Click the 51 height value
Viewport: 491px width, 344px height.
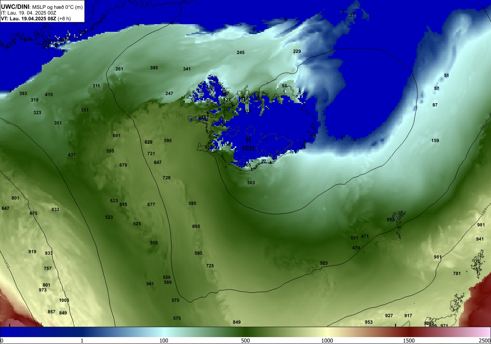click(447, 75)
